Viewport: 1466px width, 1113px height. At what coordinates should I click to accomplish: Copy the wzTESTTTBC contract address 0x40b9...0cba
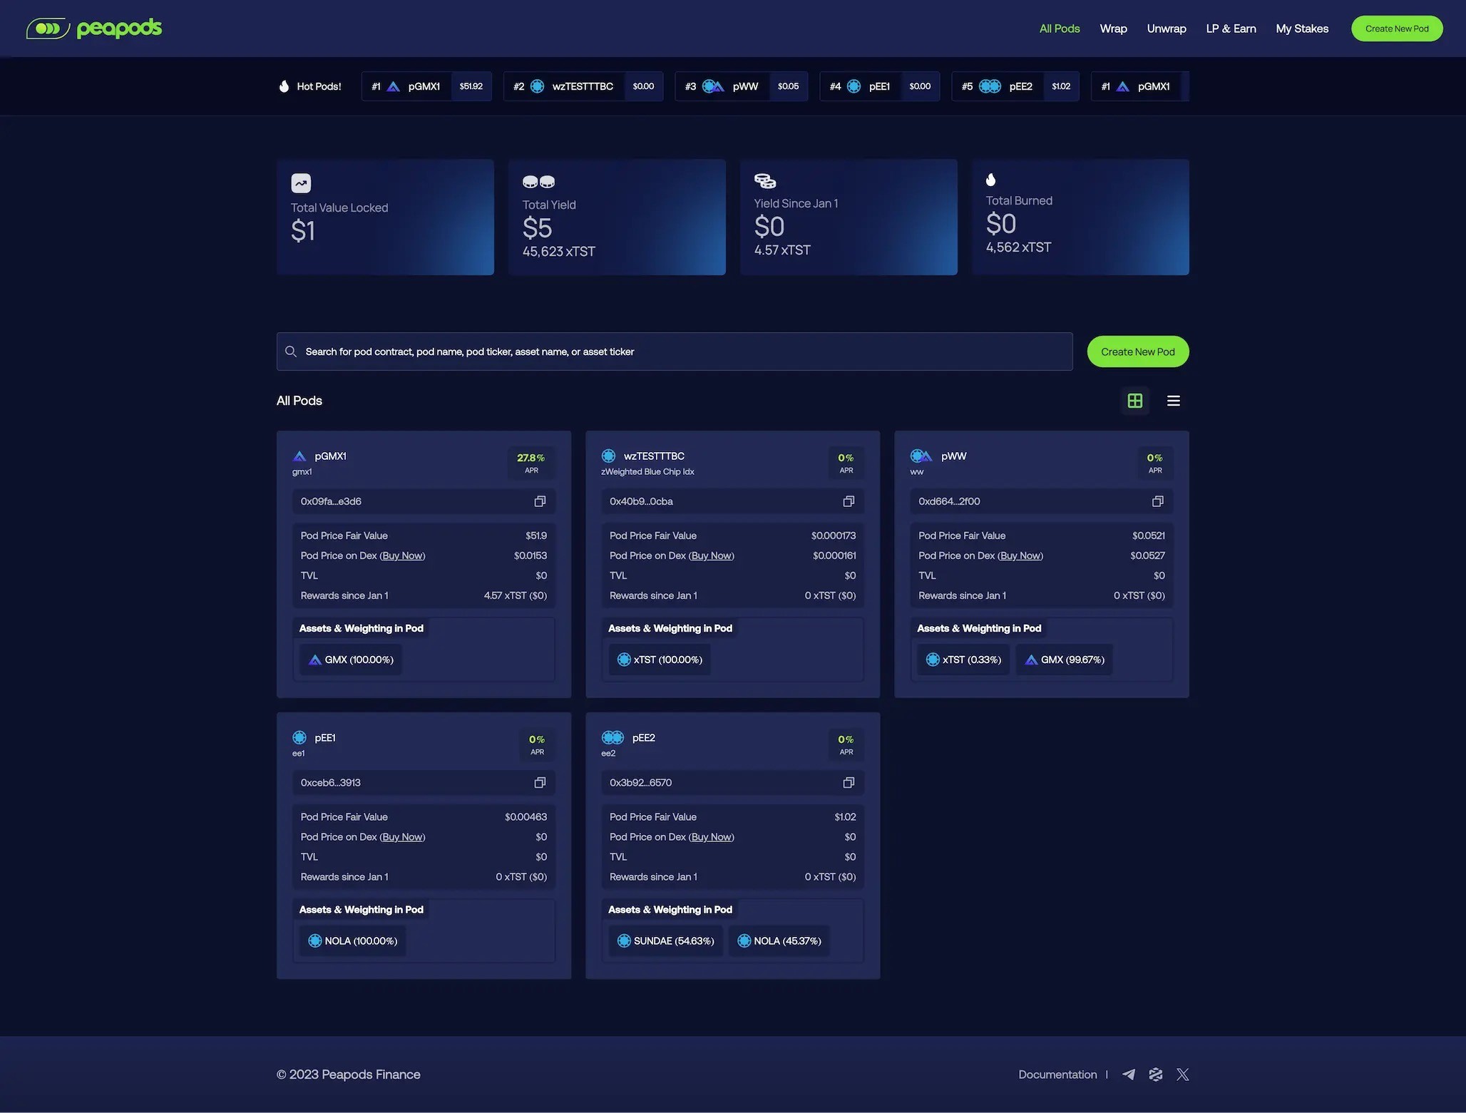pos(849,501)
